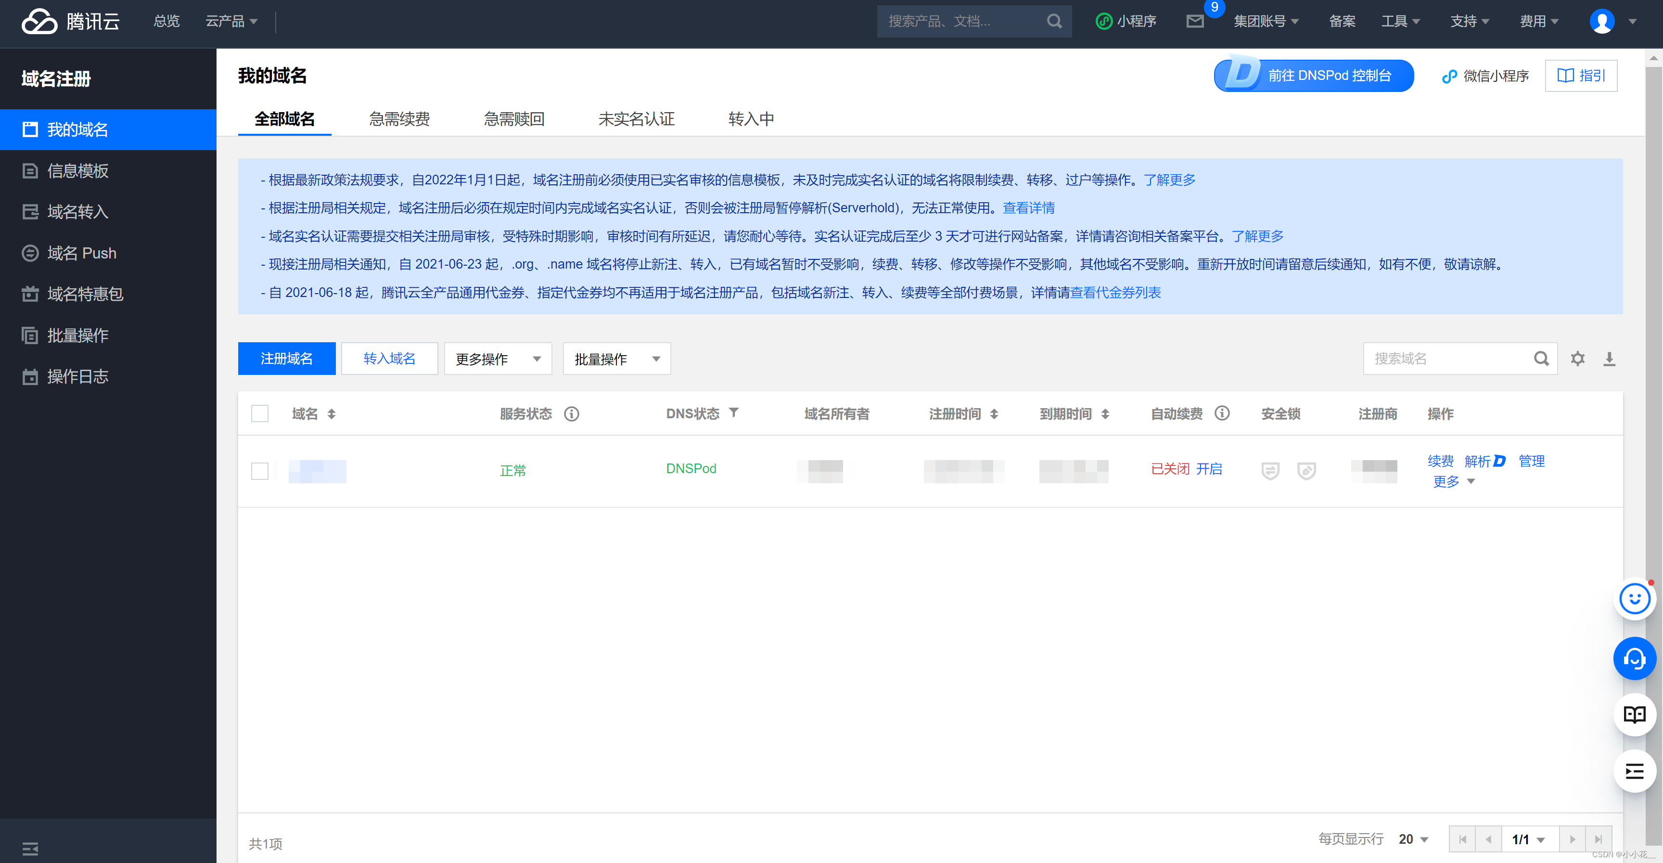Open 操作日志 in the sidebar
Screen dimensions: 1663x863
[78, 376]
